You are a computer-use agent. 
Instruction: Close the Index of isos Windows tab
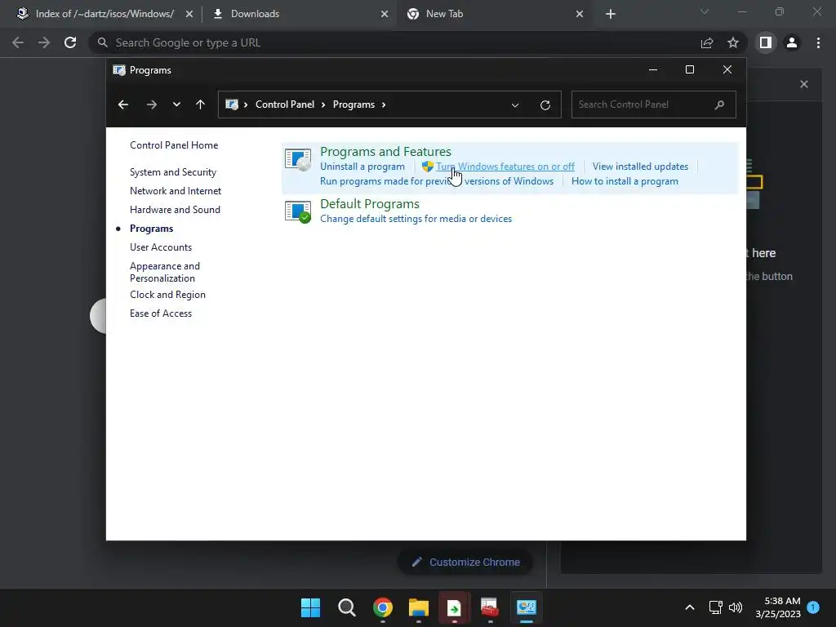(x=189, y=14)
